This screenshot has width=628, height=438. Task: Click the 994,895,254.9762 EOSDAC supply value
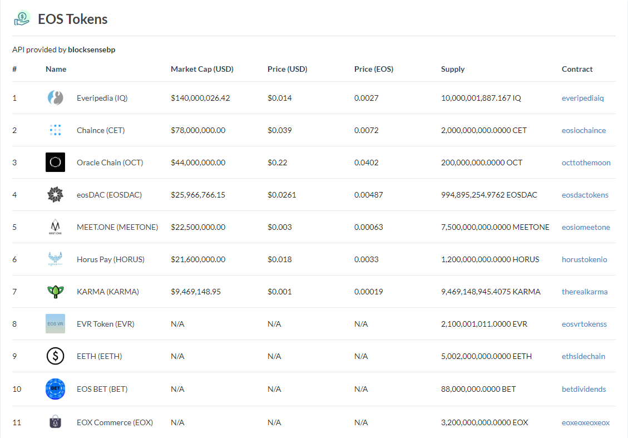click(x=488, y=195)
